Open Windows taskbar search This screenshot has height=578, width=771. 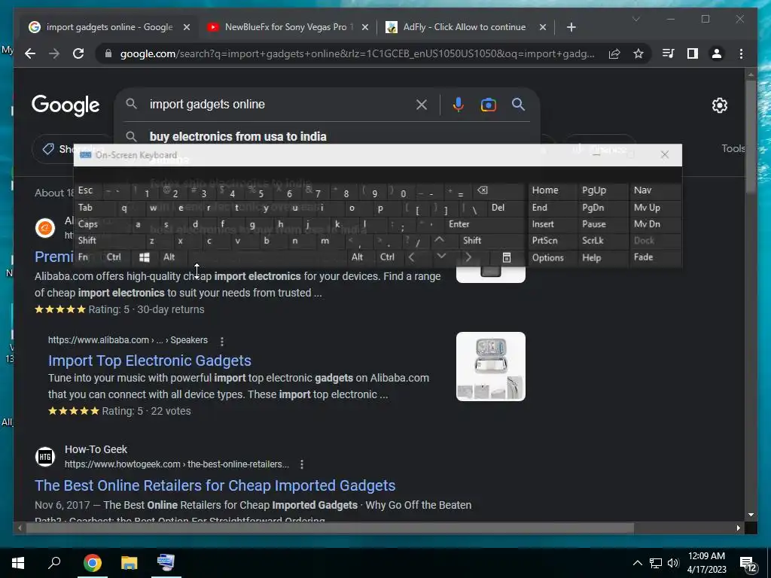pos(54,563)
